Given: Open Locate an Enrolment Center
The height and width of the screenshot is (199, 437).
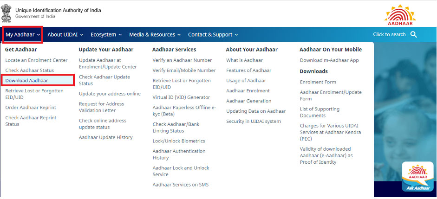Looking at the screenshot, I should (37, 60).
